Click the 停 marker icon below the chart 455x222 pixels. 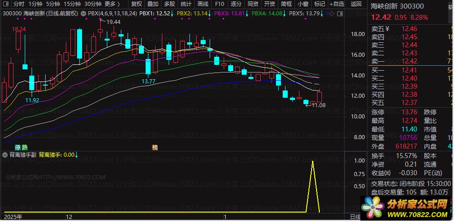[x=18, y=147]
